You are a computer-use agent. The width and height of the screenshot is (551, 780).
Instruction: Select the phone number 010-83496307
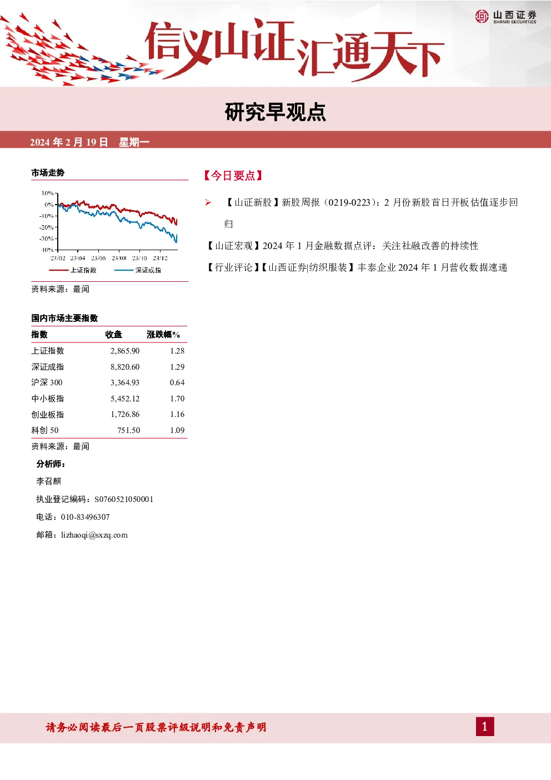pos(85,517)
